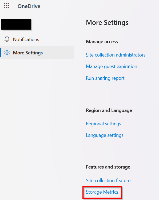Open the app launcher waffle icon
This screenshot has height=200, width=159.
[7, 6]
